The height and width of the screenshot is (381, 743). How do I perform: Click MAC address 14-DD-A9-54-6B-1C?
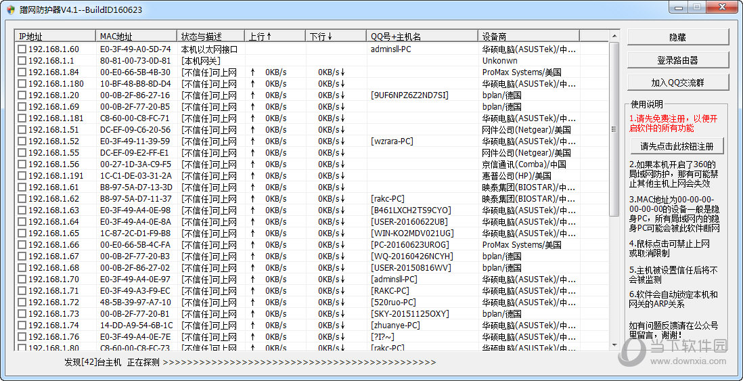(137, 325)
